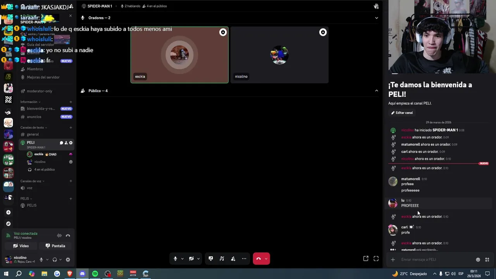Focus the Enviar mensaje a PELI field

pyautogui.click(x=436, y=260)
